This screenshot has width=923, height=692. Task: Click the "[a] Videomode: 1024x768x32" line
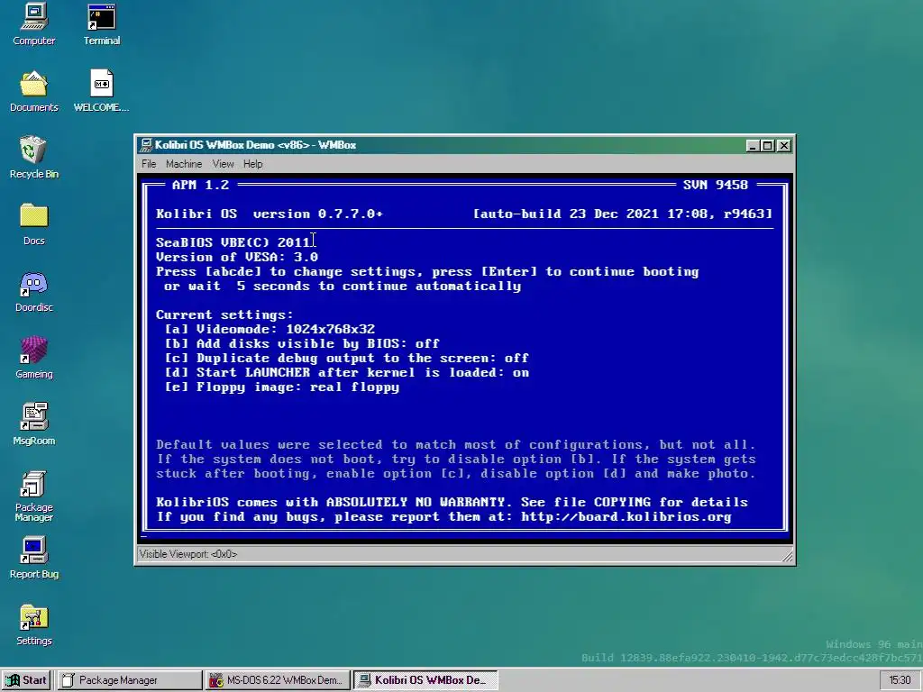tap(270, 329)
